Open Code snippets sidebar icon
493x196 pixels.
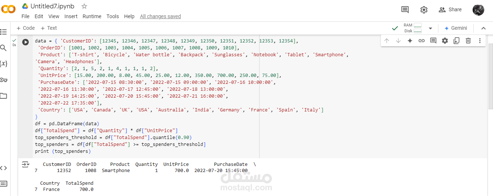point(4,168)
